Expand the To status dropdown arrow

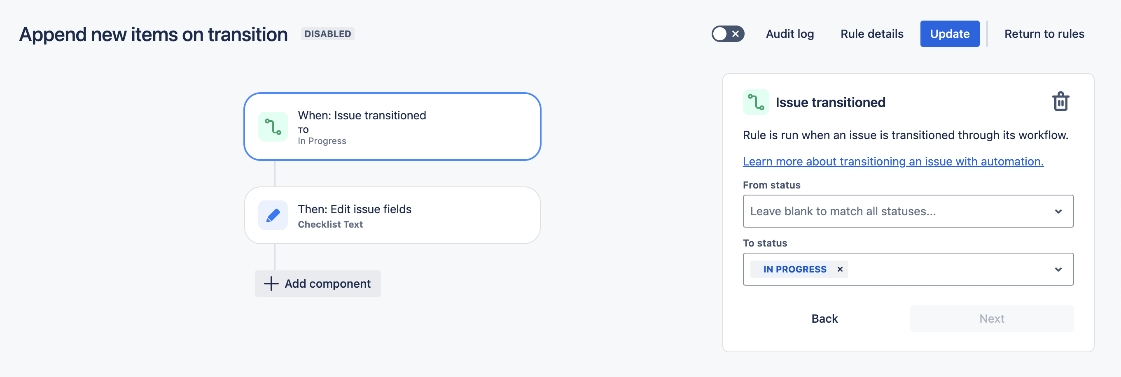(1058, 269)
